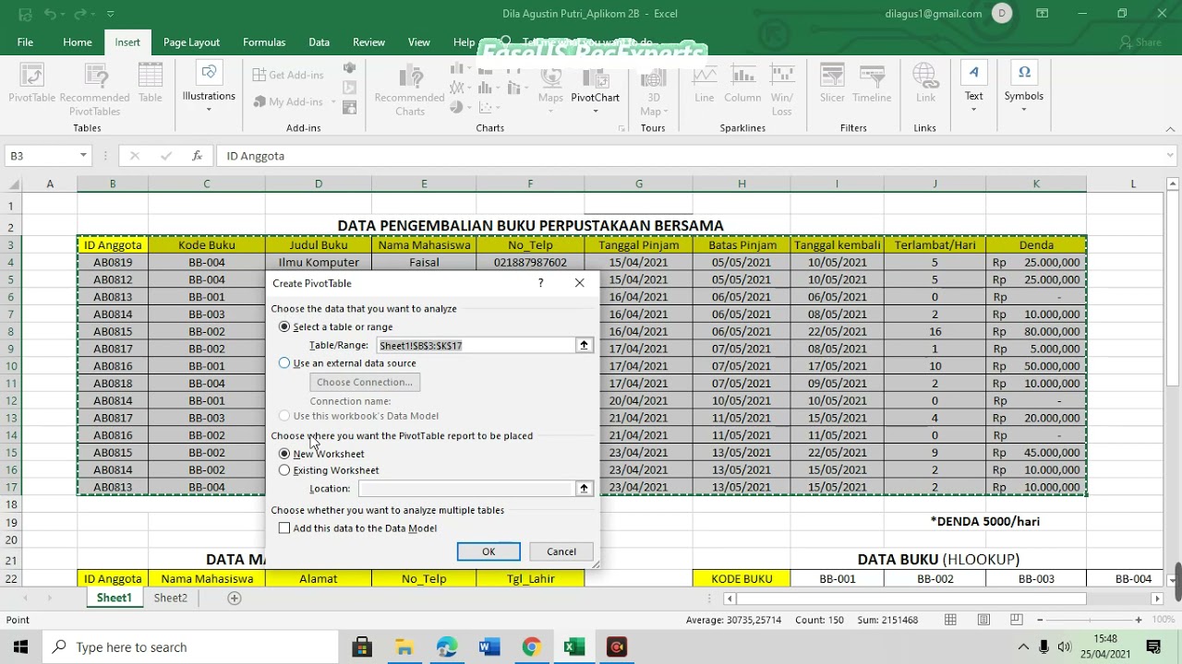Expand the formula bar

[x=1170, y=156]
